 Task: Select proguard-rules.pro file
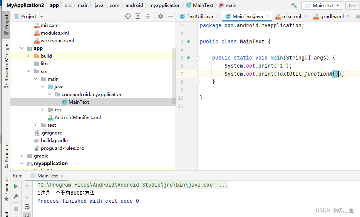click(62, 148)
